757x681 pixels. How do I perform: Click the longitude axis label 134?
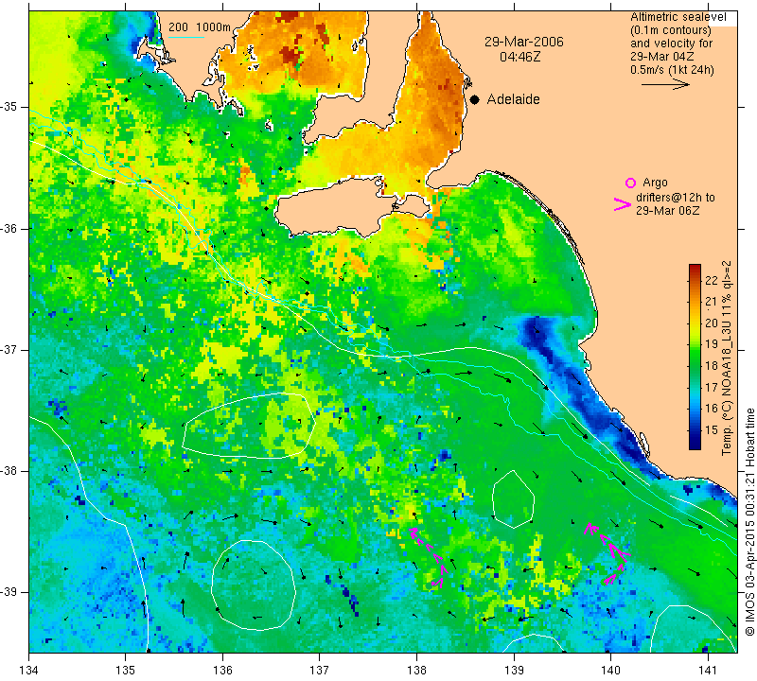pyautogui.click(x=29, y=670)
